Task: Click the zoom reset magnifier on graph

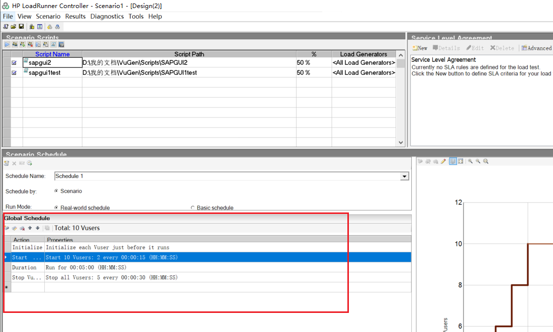Action: (486, 161)
